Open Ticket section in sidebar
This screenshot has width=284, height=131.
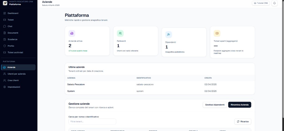pyautogui.click(x=11, y=20)
